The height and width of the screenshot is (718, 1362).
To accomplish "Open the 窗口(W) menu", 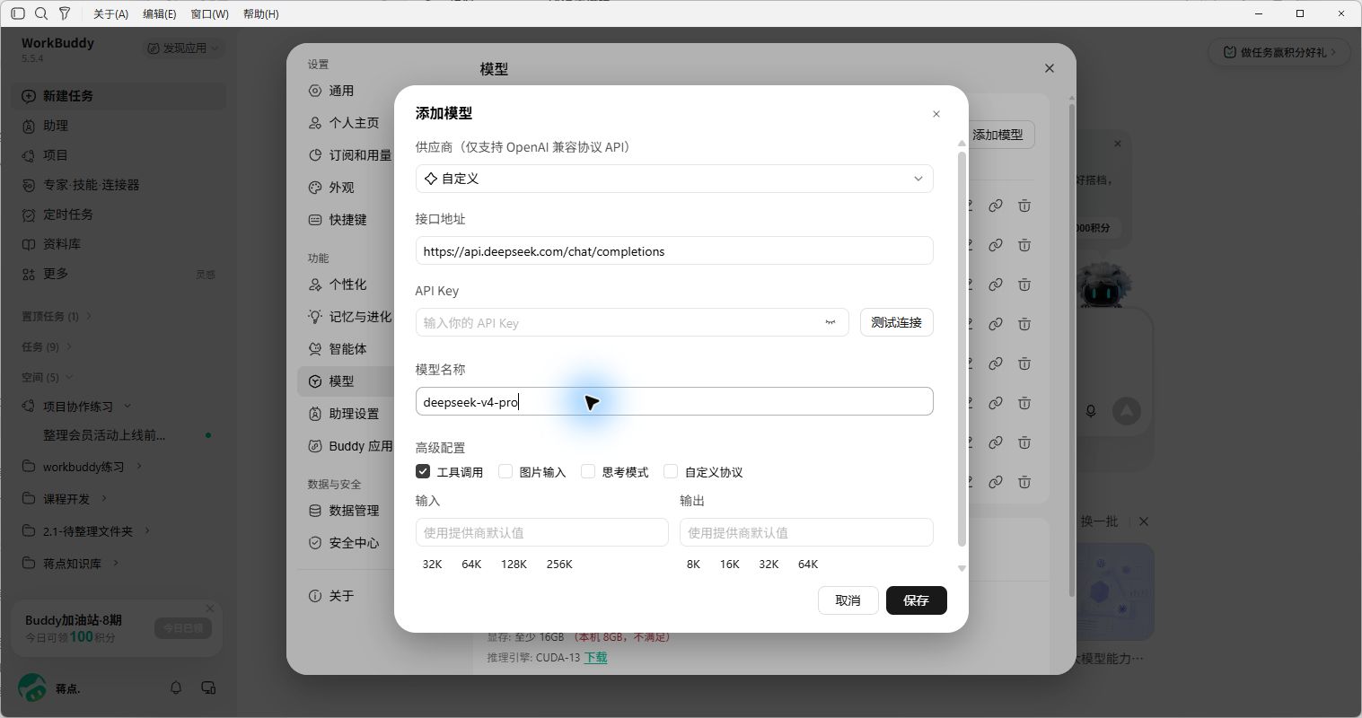I will coord(210,13).
